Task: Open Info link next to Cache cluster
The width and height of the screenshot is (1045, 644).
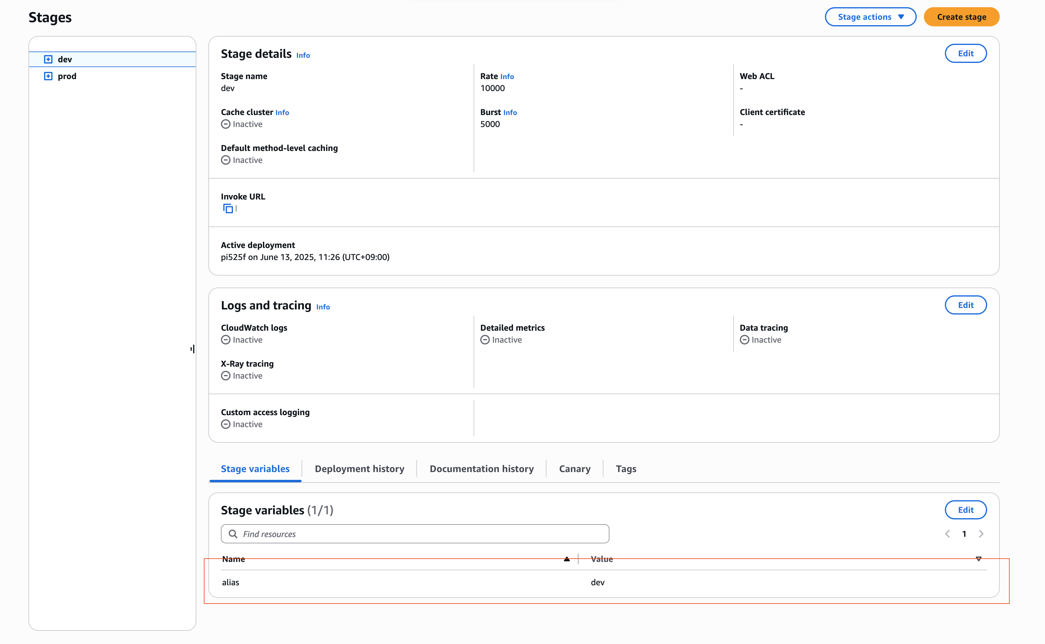Action: [x=282, y=112]
